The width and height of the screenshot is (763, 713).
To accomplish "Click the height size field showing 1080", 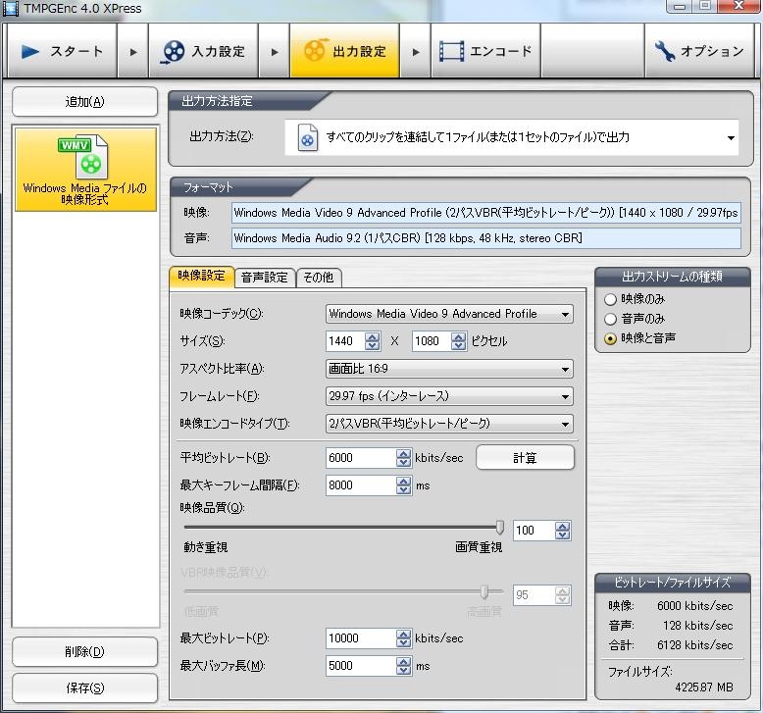I will [432, 341].
